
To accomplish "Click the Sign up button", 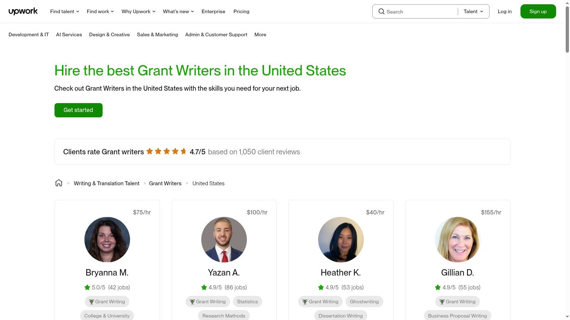I will tap(538, 11).
